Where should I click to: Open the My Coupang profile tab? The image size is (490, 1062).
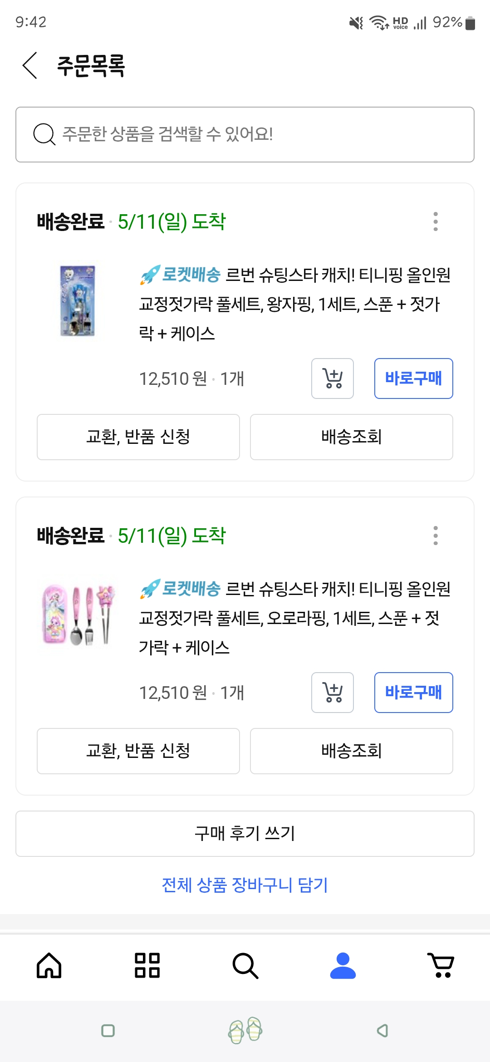tap(343, 965)
